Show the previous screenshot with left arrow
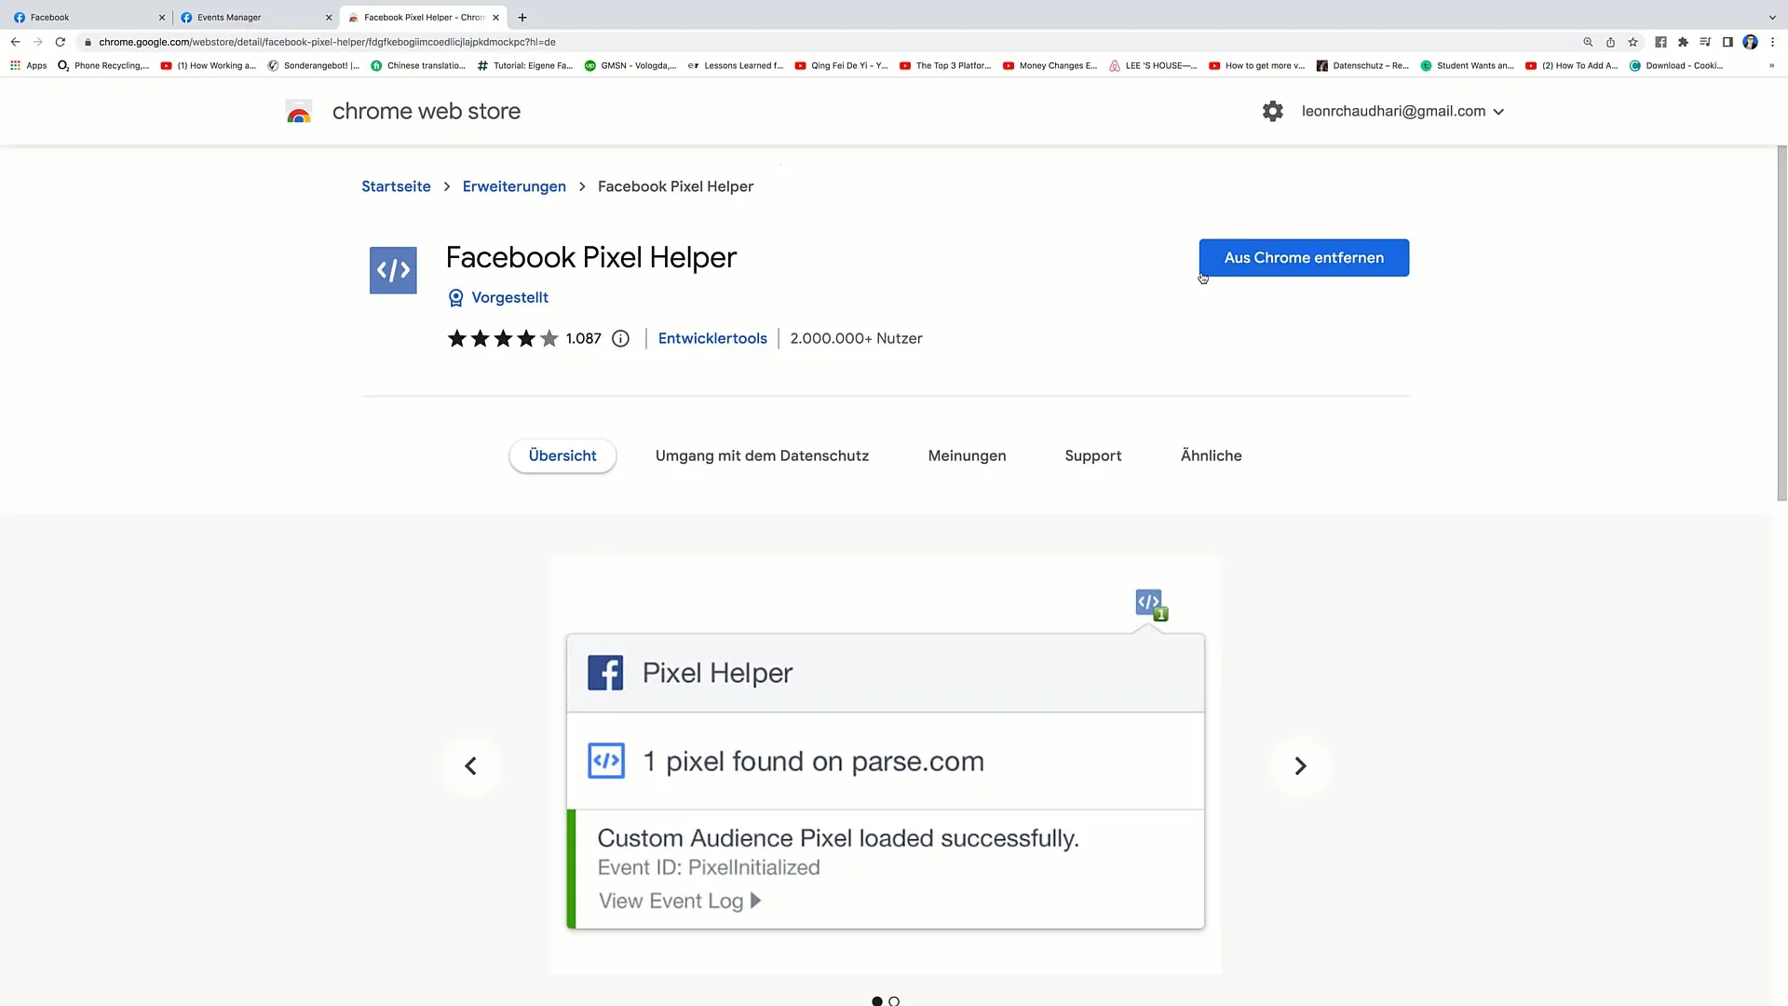1788x1006 pixels. click(x=470, y=766)
